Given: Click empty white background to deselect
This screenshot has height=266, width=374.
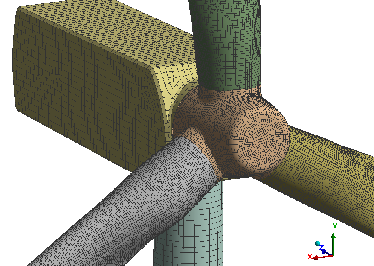Looking at the screenshot, I should pyautogui.click(x=320, y=56).
